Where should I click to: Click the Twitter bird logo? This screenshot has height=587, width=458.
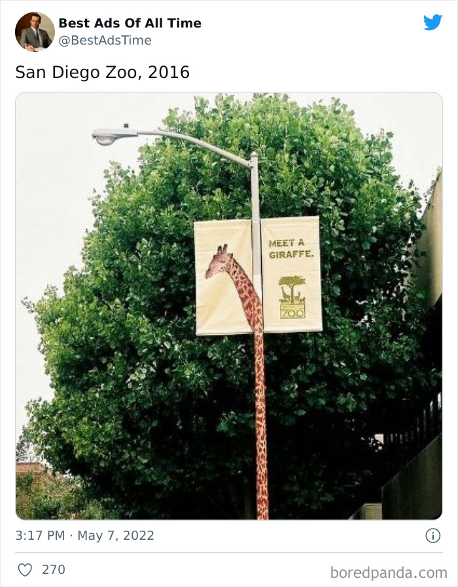coord(432,22)
